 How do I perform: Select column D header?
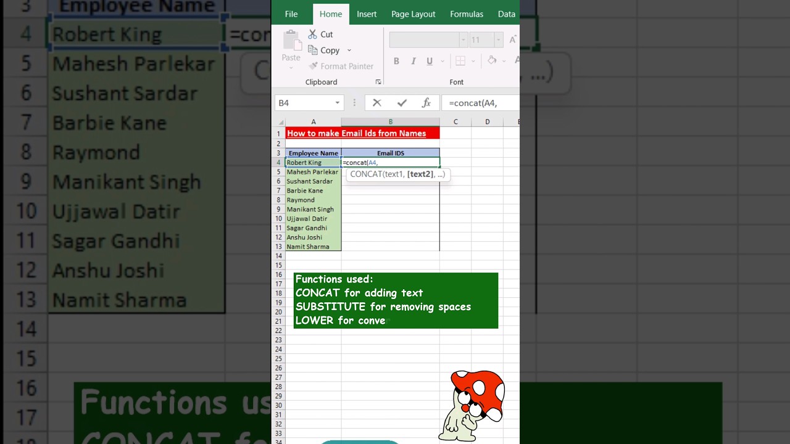(488, 122)
